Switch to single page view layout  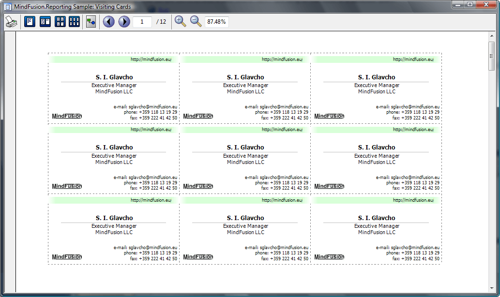30,22
